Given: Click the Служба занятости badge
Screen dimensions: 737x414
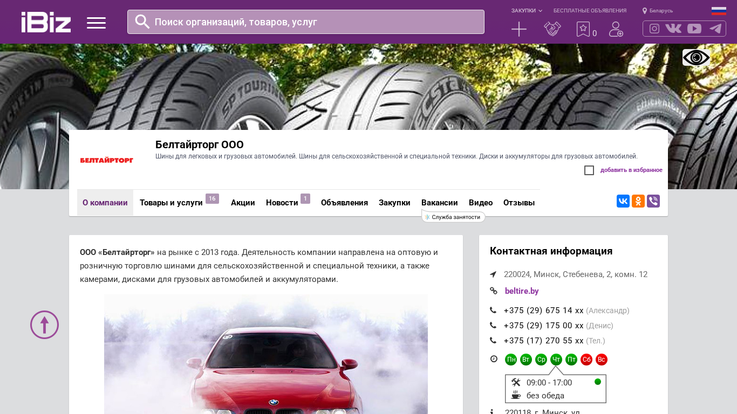Looking at the screenshot, I should point(453,217).
